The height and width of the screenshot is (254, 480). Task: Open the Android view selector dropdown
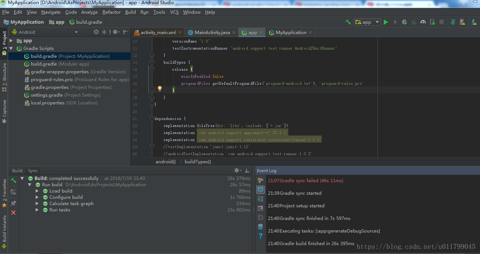point(45,32)
